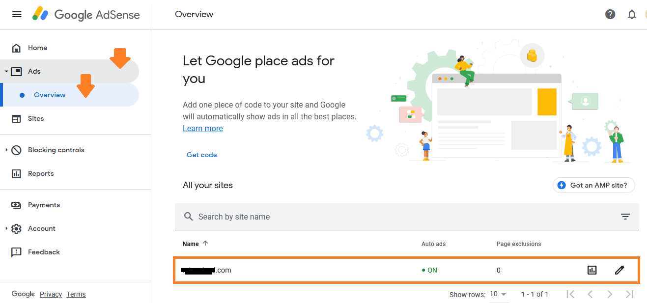Image resolution: width=647 pixels, height=303 pixels.
Task: Click the Payments money icon
Action: tap(16, 205)
